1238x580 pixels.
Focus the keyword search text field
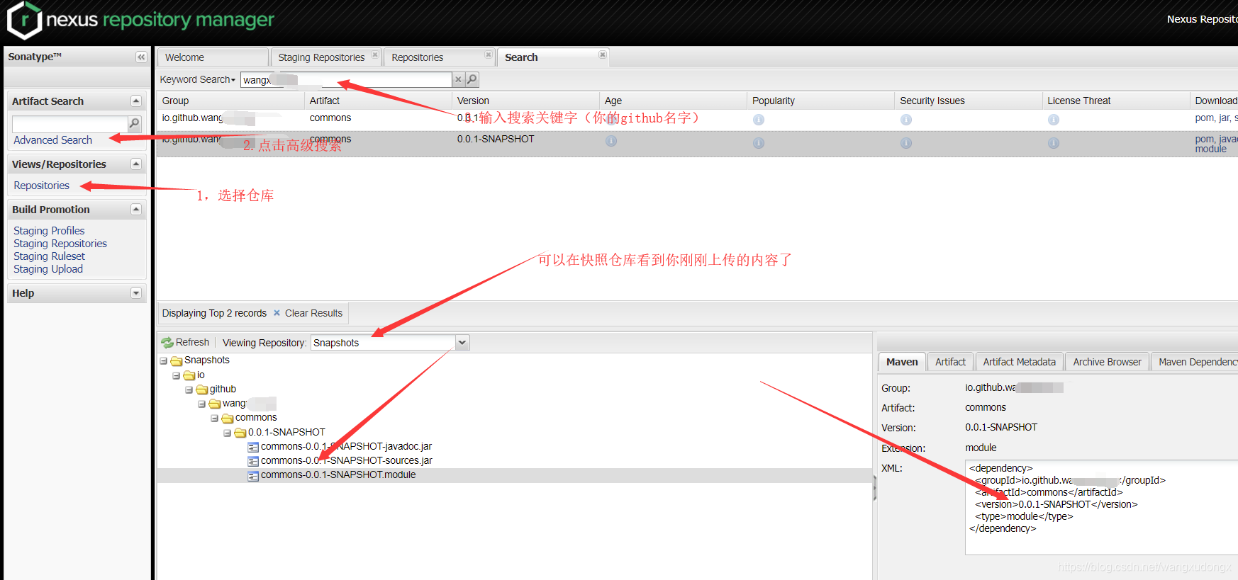coord(346,79)
